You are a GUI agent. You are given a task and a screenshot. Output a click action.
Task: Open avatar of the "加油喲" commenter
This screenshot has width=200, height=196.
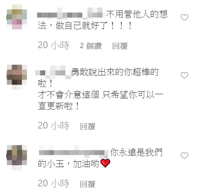tap(17, 156)
